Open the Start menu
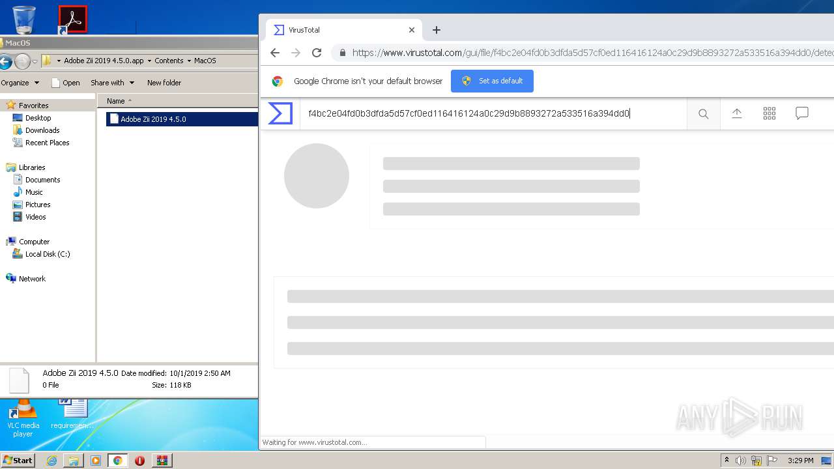The width and height of the screenshot is (834, 469). [18, 461]
